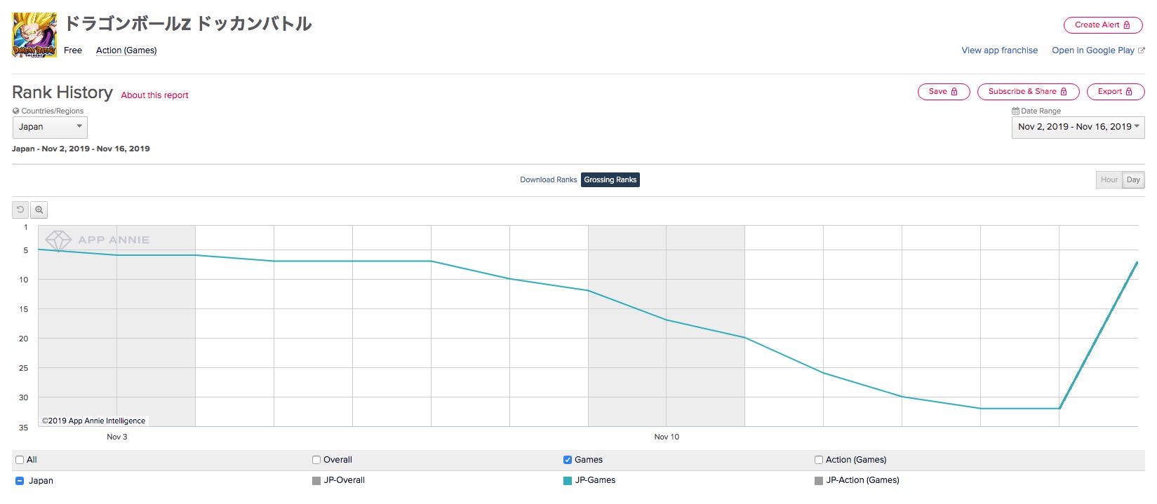Click the Free price label
This screenshot has width=1157, height=504.
73,50
